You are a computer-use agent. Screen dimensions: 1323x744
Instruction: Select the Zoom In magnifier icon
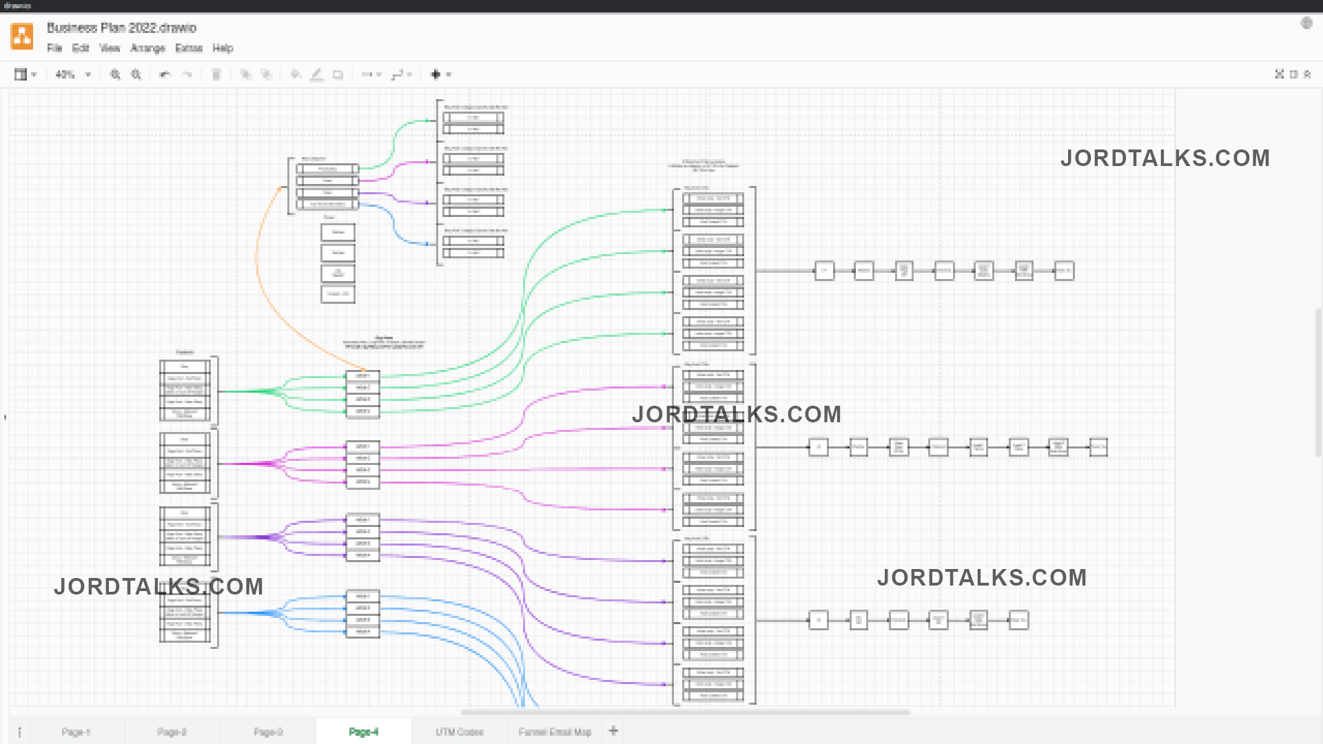click(115, 74)
